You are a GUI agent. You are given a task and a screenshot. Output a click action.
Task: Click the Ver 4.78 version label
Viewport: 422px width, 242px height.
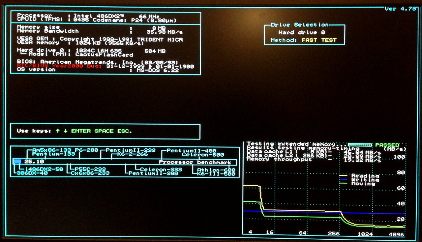[x=400, y=9]
